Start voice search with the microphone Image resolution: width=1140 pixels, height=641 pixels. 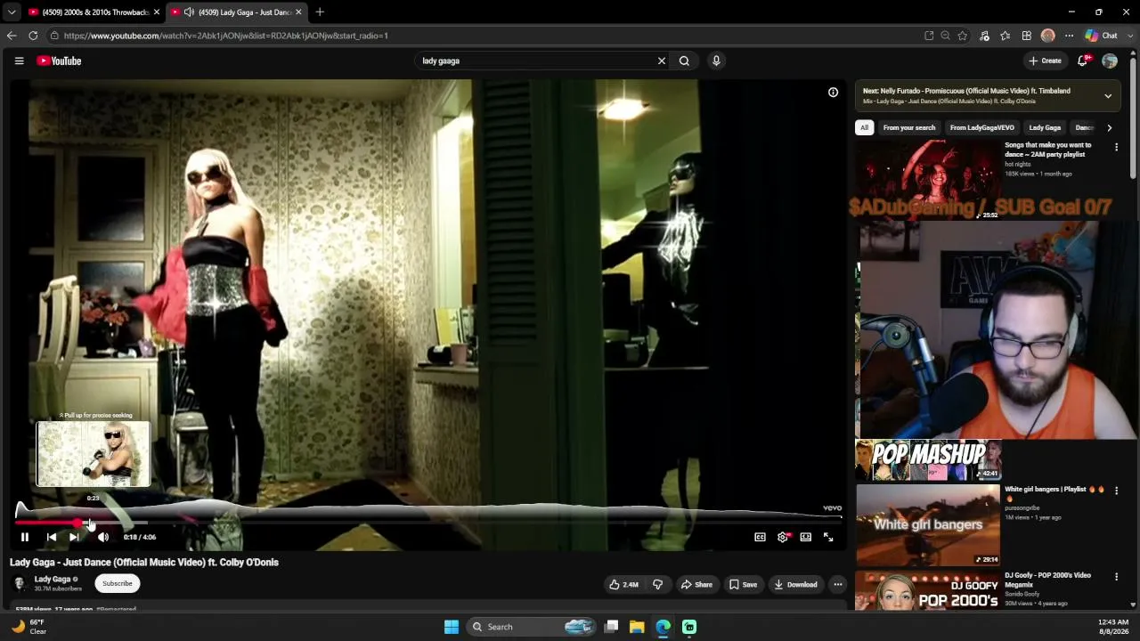tap(716, 61)
